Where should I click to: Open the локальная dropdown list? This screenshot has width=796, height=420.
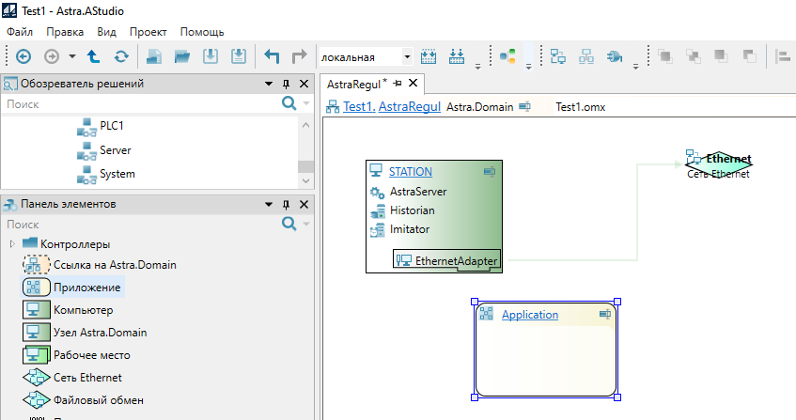pyautogui.click(x=406, y=57)
